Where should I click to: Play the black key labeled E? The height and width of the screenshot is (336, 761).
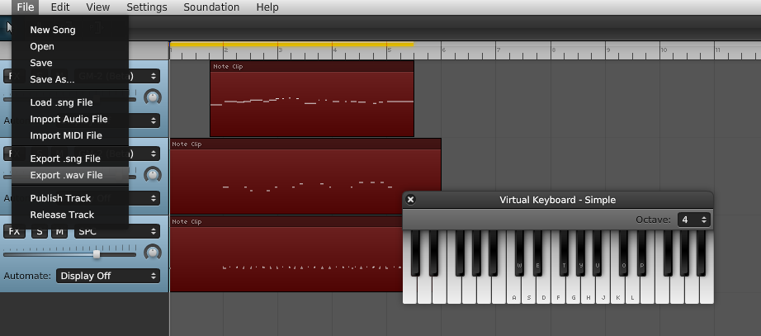pos(537,253)
